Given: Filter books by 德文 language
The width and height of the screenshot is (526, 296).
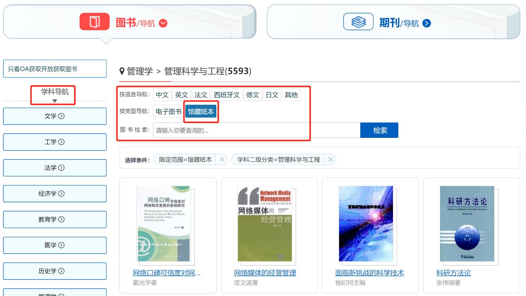Looking at the screenshot, I should pos(252,95).
